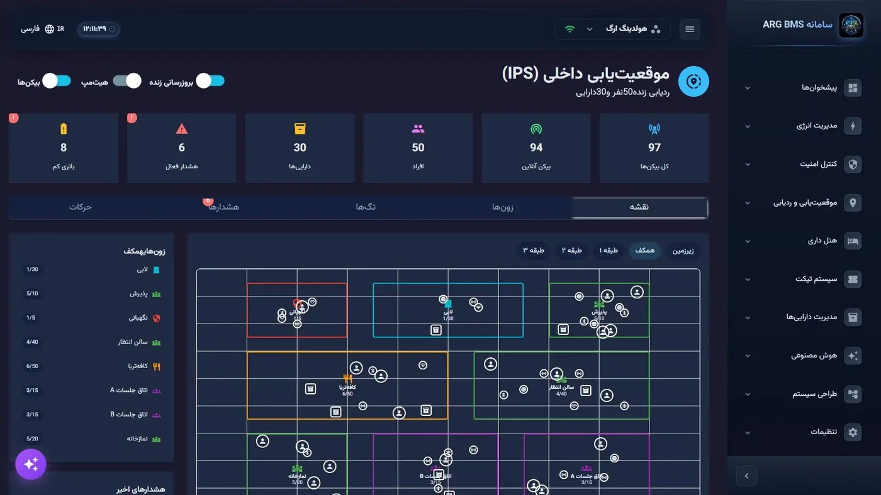Click the مدیریت انرژی lightning icon
Screen dimensions: 881x495
[x=853, y=126]
